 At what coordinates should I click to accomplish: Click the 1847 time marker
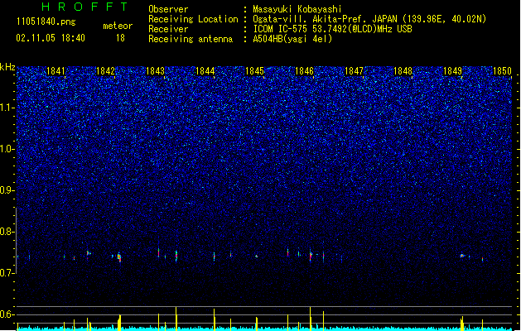coord(354,71)
